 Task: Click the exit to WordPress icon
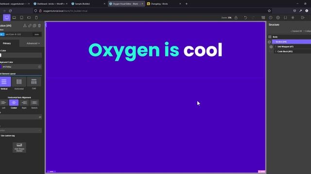(303, 18)
